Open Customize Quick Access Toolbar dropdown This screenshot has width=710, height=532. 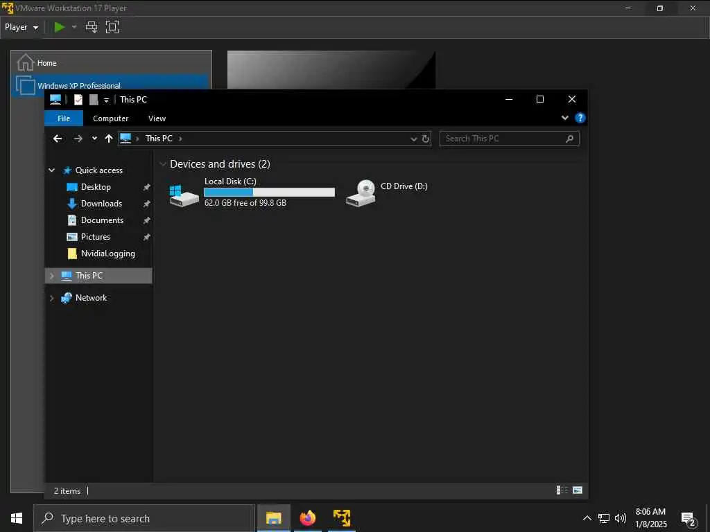(x=106, y=100)
